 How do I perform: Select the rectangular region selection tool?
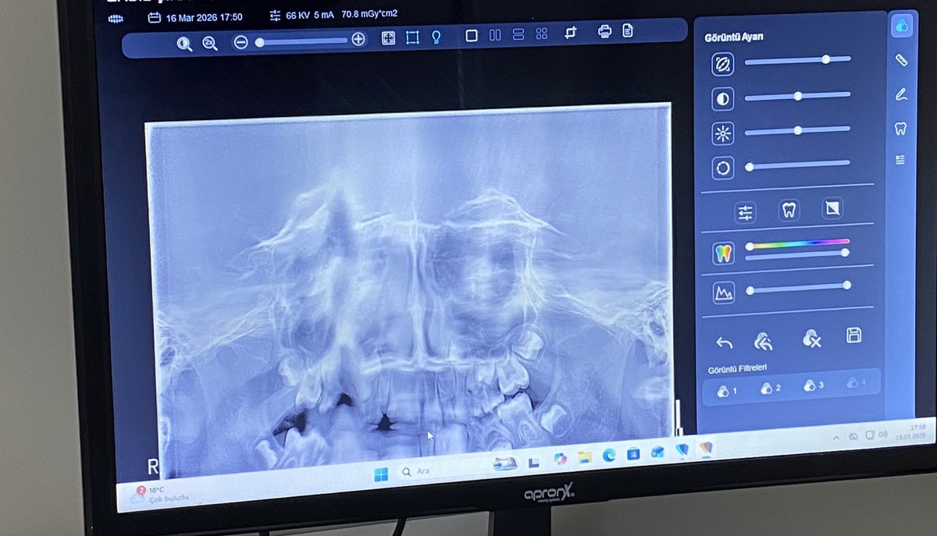click(x=412, y=37)
